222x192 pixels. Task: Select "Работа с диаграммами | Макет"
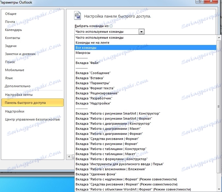point(146,129)
